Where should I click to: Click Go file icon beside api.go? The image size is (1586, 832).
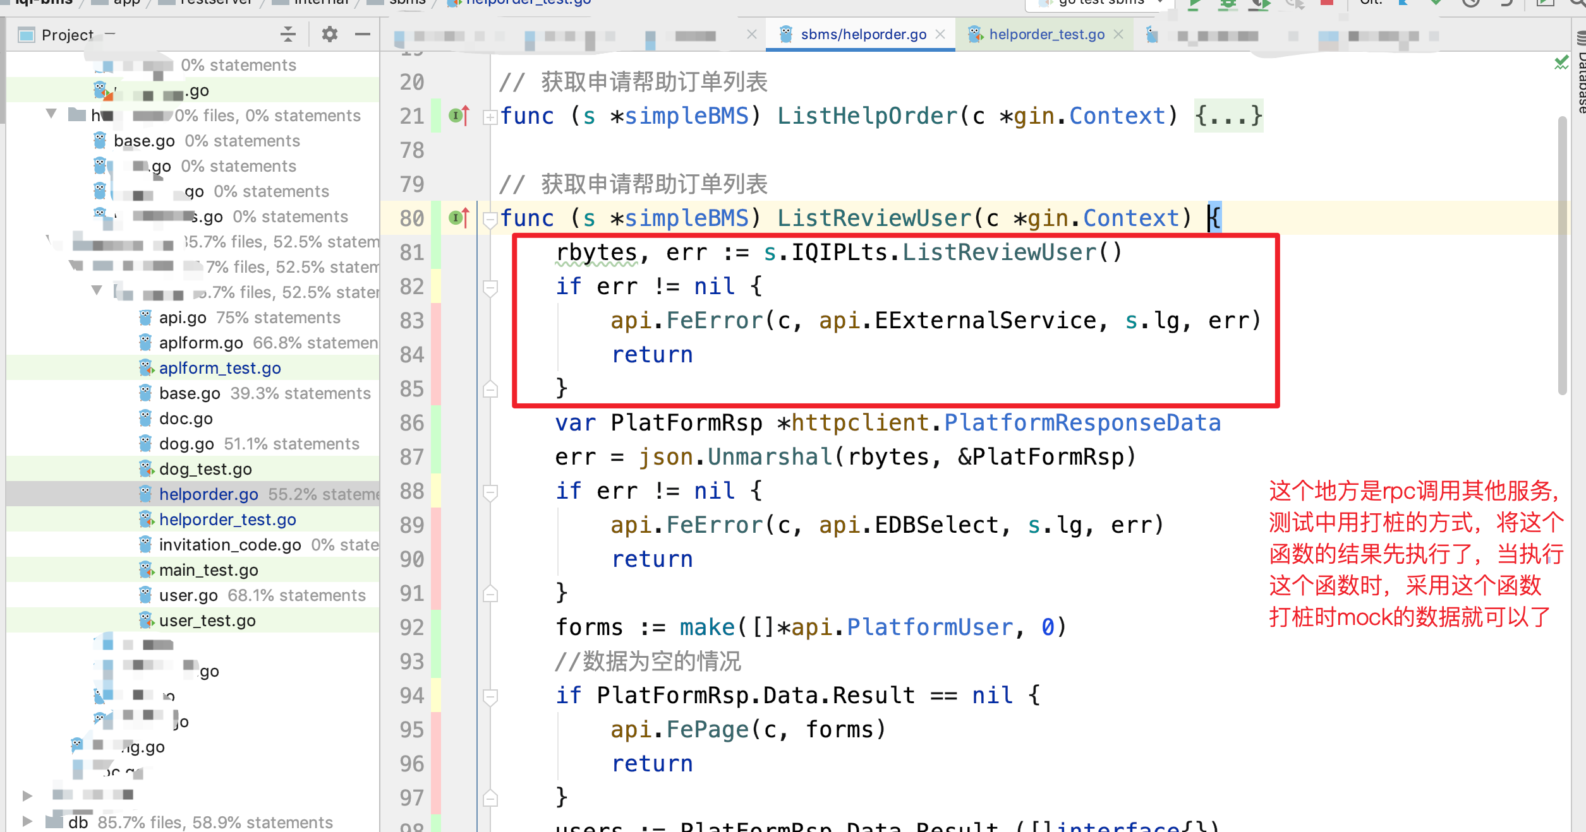[145, 317]
